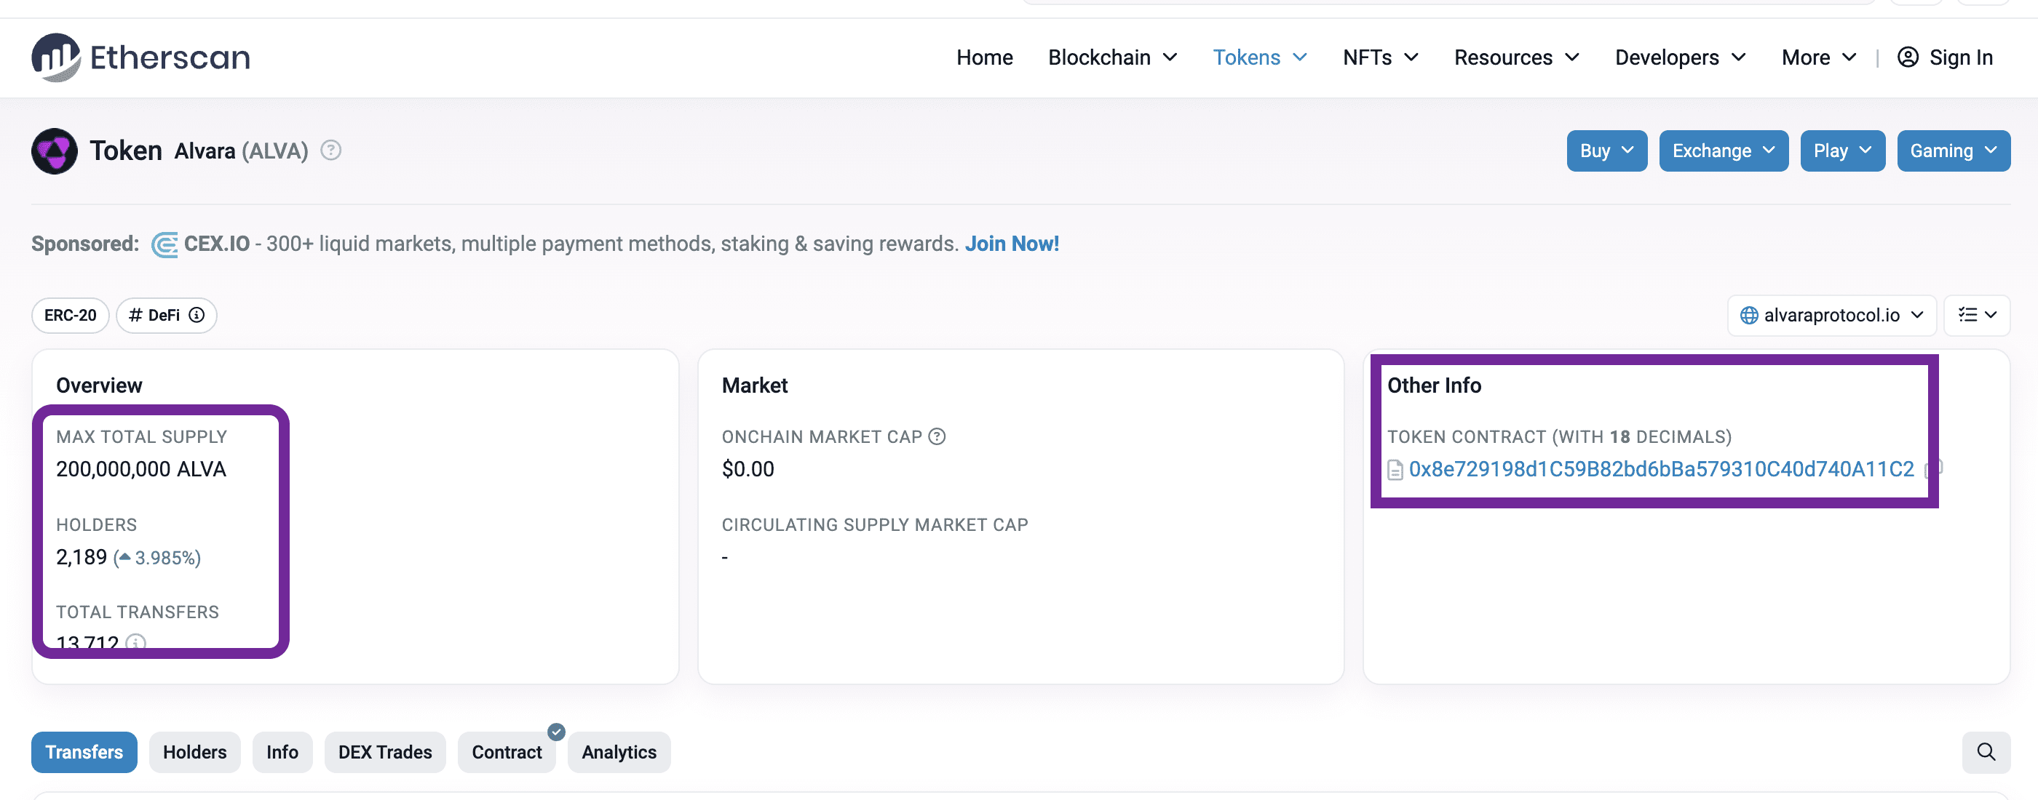The width and height of the screenshot is (2038, 800).
Task: Click the DeFi tag info icon
Action: pyautogui.click(x=197, y=316)
